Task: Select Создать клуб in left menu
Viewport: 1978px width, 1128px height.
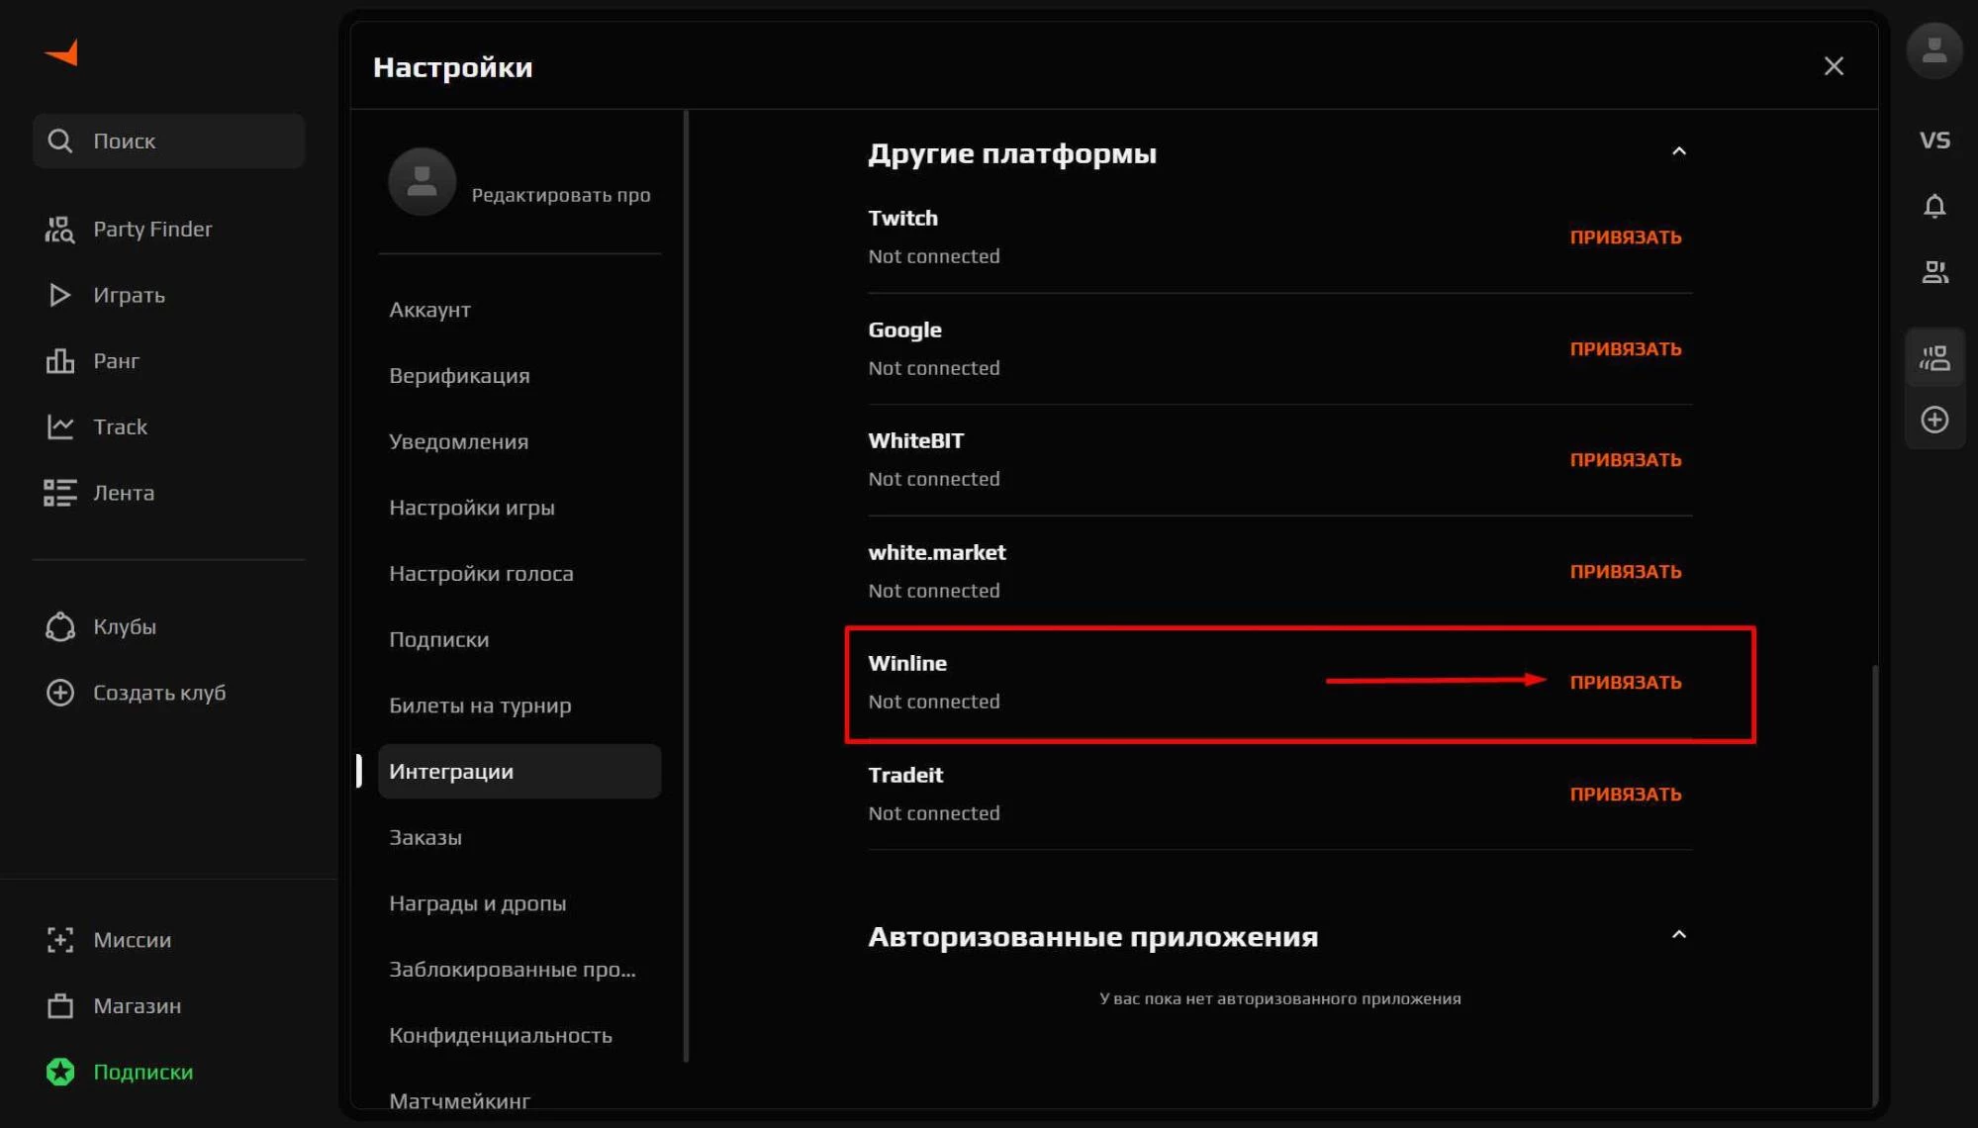Action: coord(169,693)
